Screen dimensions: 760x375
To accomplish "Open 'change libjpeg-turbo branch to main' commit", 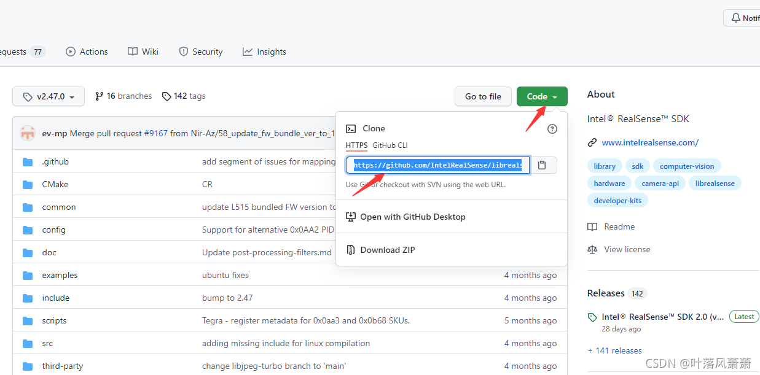I will [274, 366].
